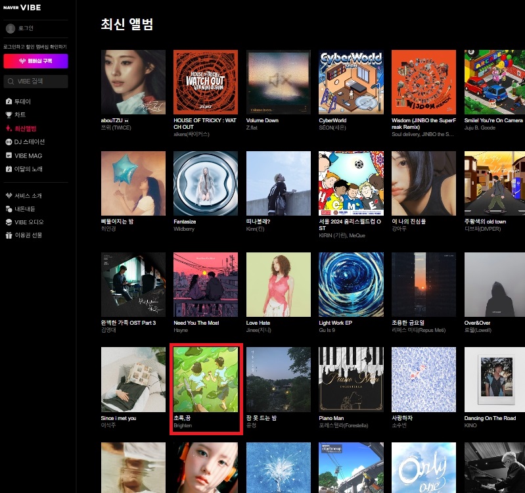
Task: Click the 이 나의 진심을 album title
Action: pos(409,222)
